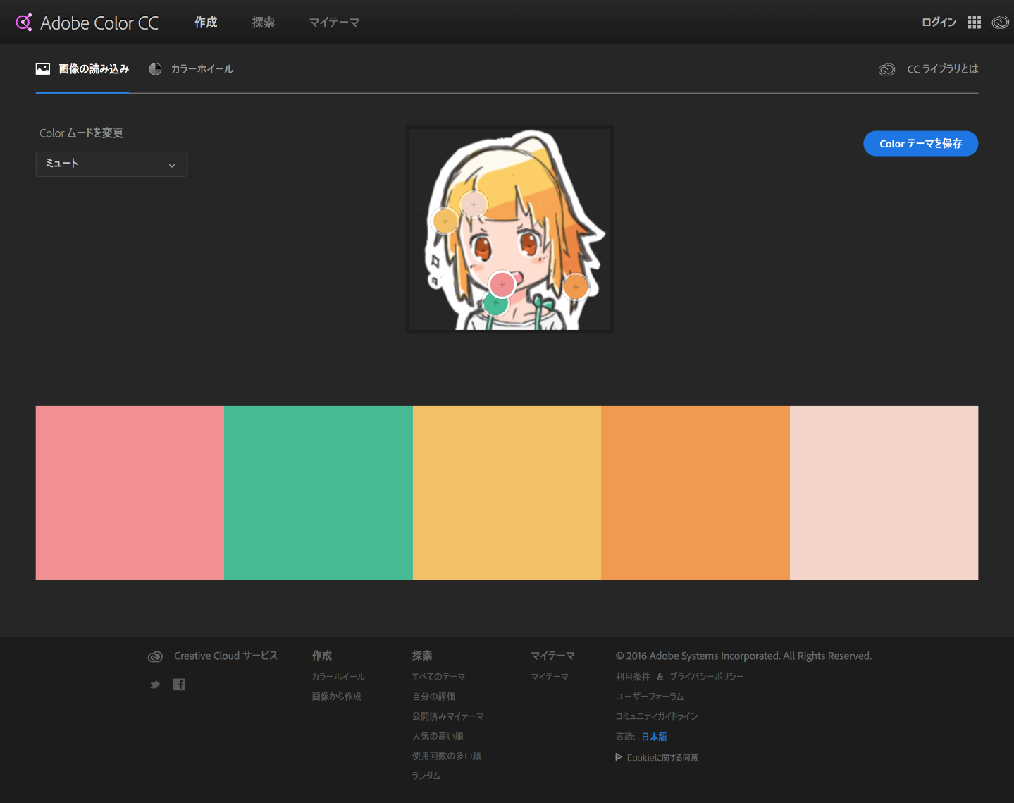Click the image import picture icon

point(43,69)
